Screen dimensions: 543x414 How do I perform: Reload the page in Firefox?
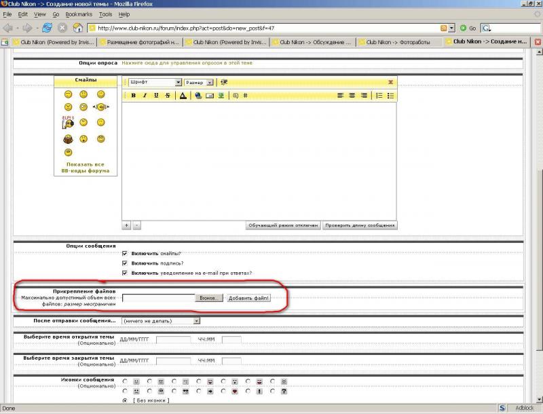click(x=47, y=28)
